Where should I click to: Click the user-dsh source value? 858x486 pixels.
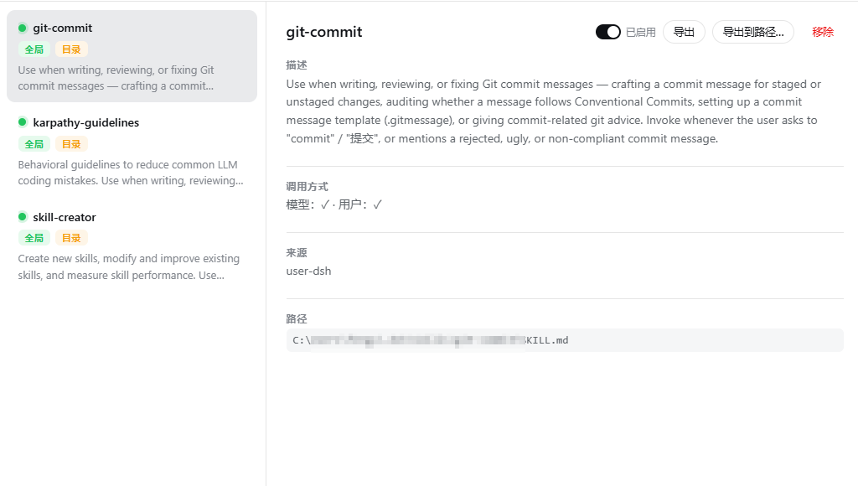click(x=308, y=271)
